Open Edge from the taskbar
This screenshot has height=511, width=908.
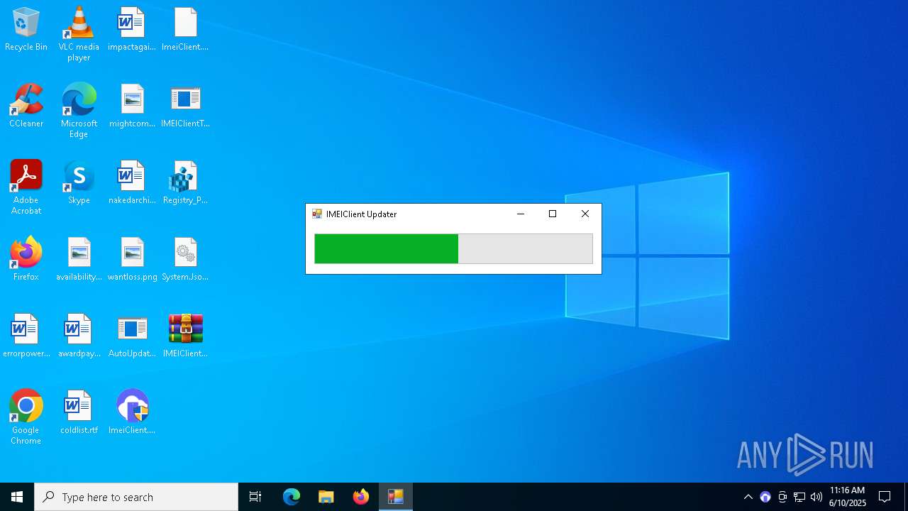(x=292, y=497)
